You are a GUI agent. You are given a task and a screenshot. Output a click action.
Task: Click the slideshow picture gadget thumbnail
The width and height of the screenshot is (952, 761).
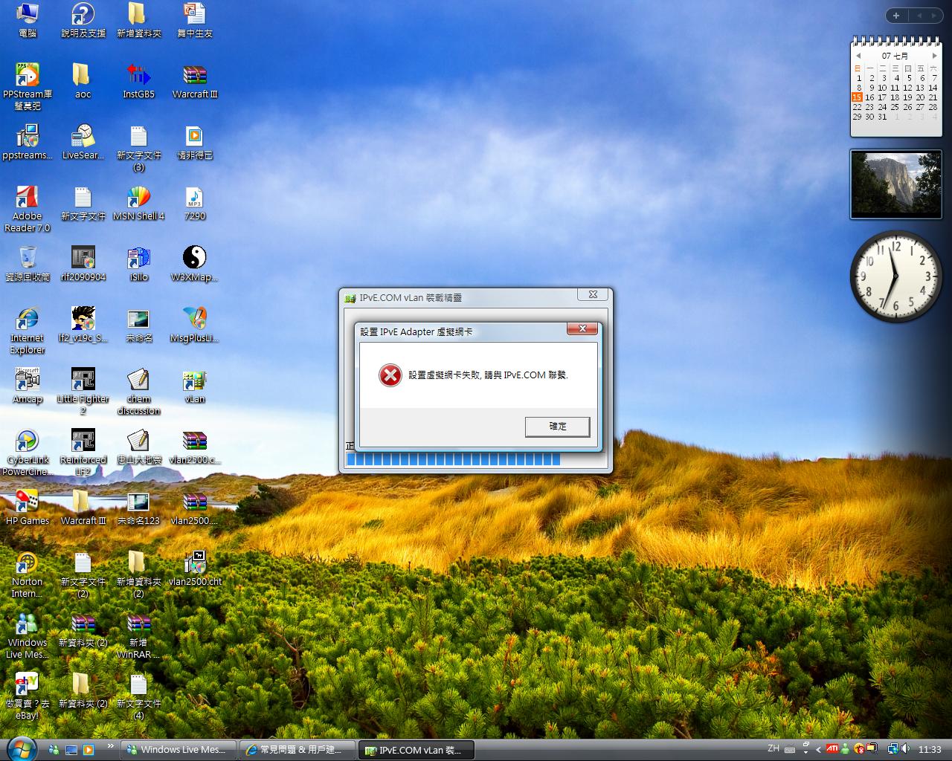pyautogui.click(x=895, y=184)
